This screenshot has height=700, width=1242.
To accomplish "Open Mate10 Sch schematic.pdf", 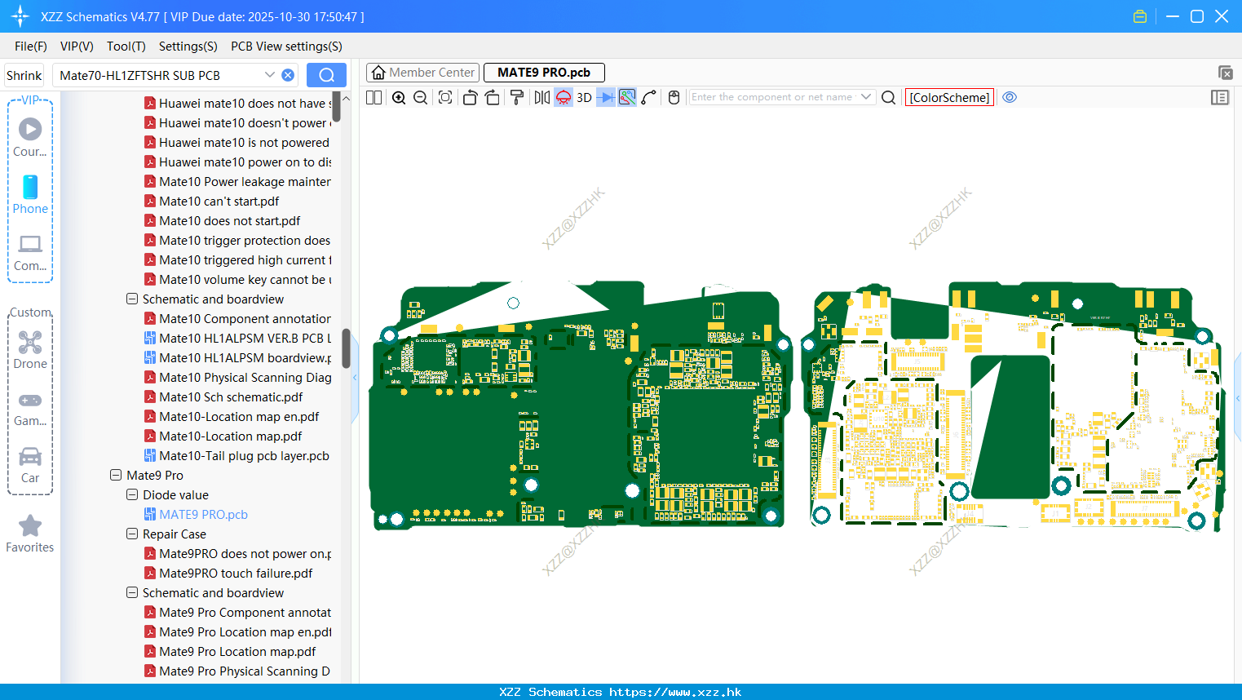I will [x=231, y=397].
